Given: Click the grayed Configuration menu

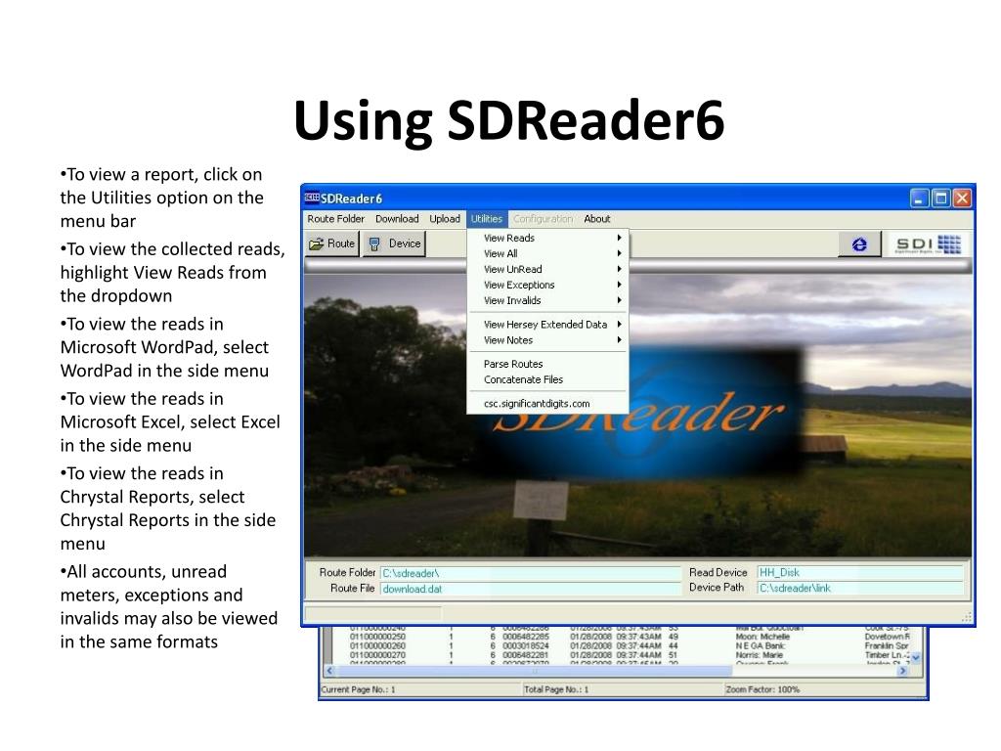Looking at the screenshot, I should (x=543, y=218).
